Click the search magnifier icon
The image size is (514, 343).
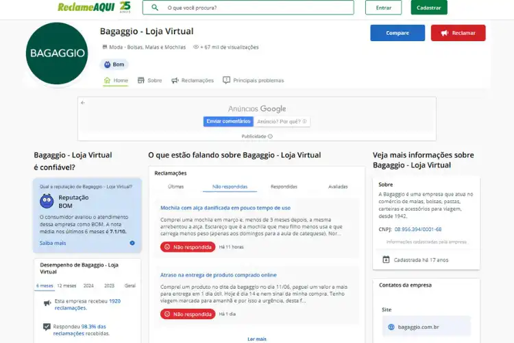click(x=155, y=8)
